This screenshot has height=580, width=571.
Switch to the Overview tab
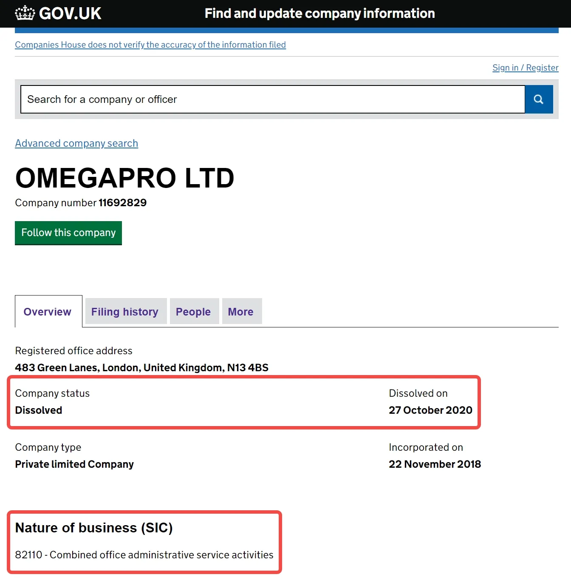[48, 312]
